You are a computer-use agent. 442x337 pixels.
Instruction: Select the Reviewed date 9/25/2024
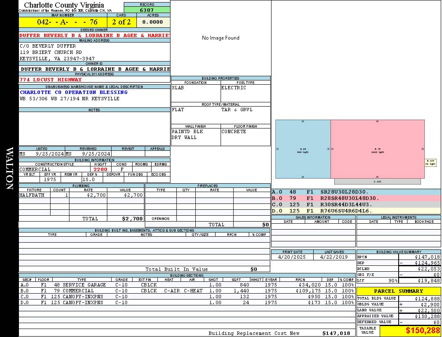pos(96,154)
